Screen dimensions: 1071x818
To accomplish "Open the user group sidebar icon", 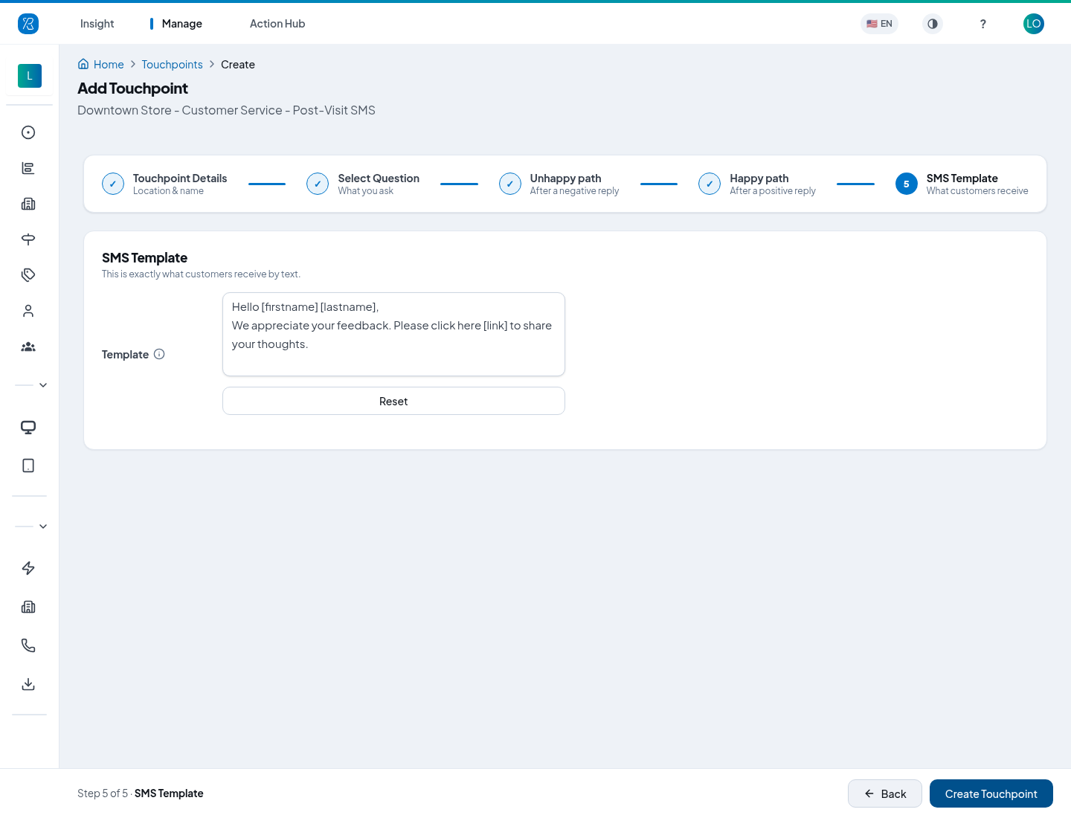I will [28, 347].
